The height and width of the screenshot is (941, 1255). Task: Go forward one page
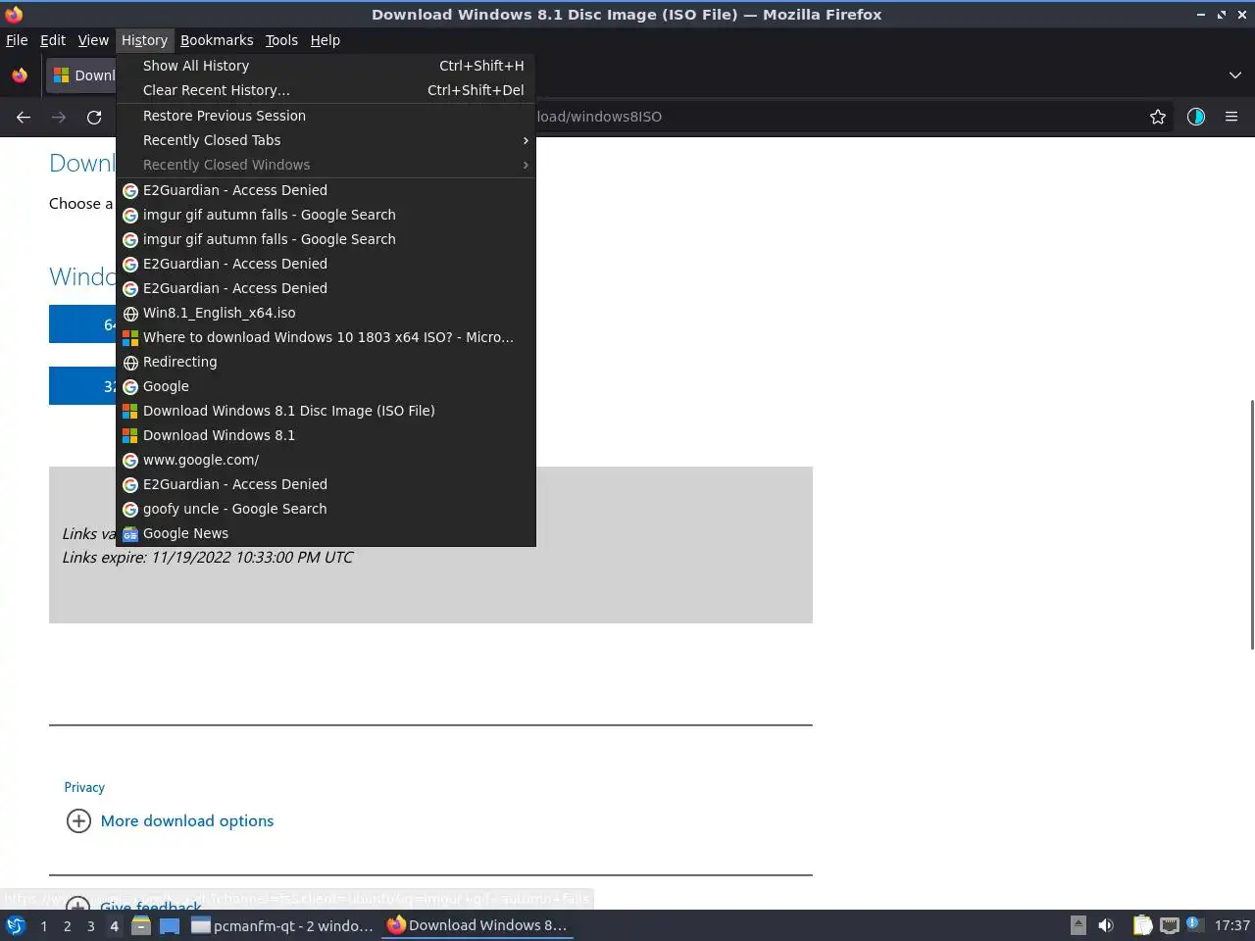pyautogui.click(x=59, y=117)
